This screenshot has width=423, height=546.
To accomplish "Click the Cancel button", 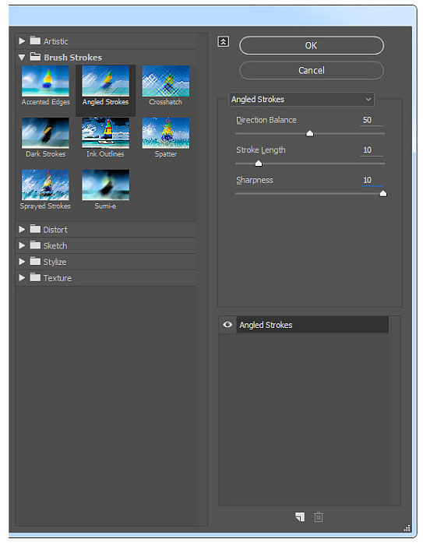I will point(312,71).
